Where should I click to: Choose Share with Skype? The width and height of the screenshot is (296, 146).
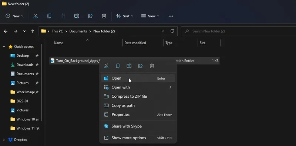click(x=138, y=126)
